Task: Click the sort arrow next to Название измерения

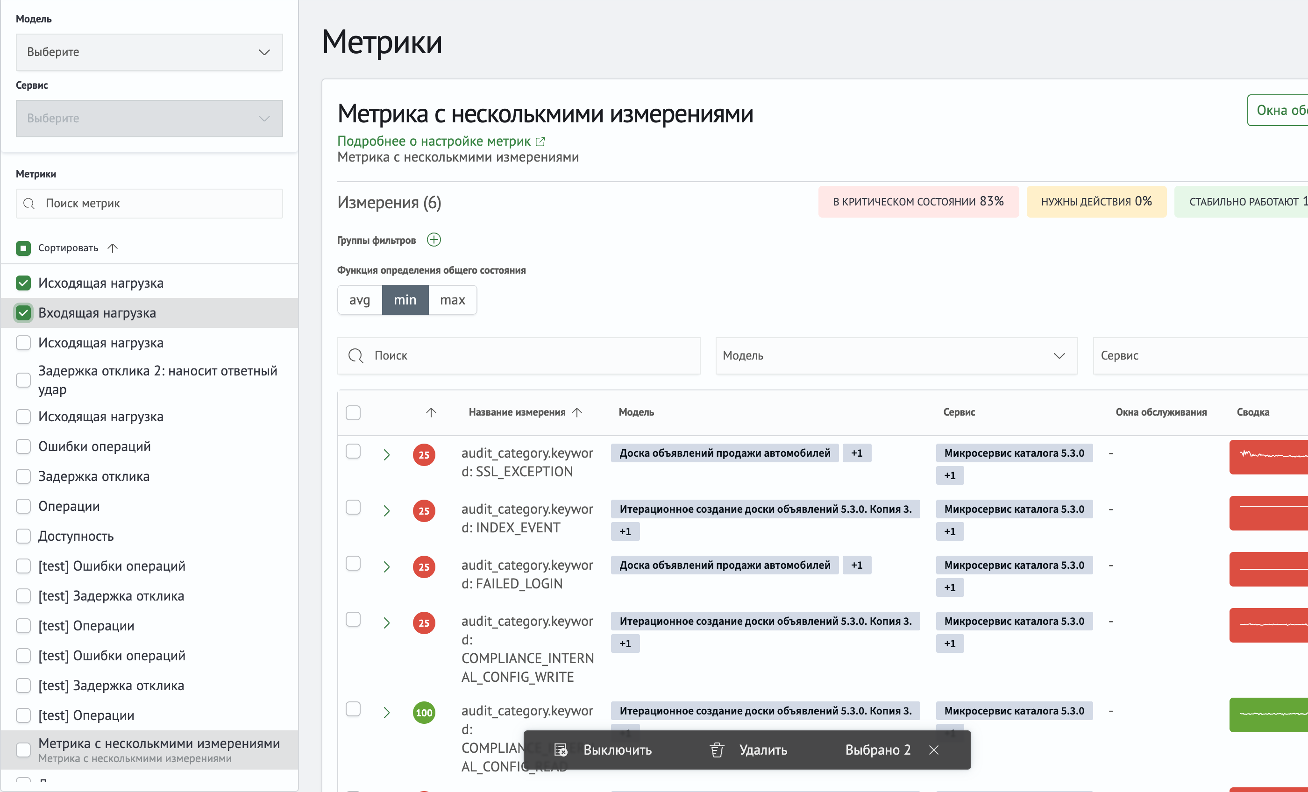Action: (577, 412)
